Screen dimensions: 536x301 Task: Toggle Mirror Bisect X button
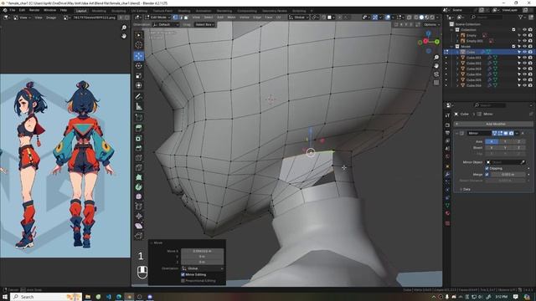coord(492,148)
